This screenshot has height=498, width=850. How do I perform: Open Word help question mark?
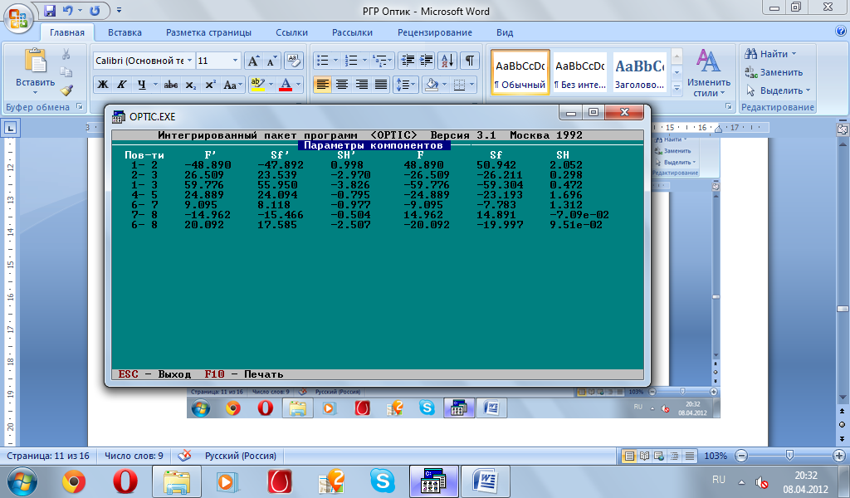[x=841, y=32]
